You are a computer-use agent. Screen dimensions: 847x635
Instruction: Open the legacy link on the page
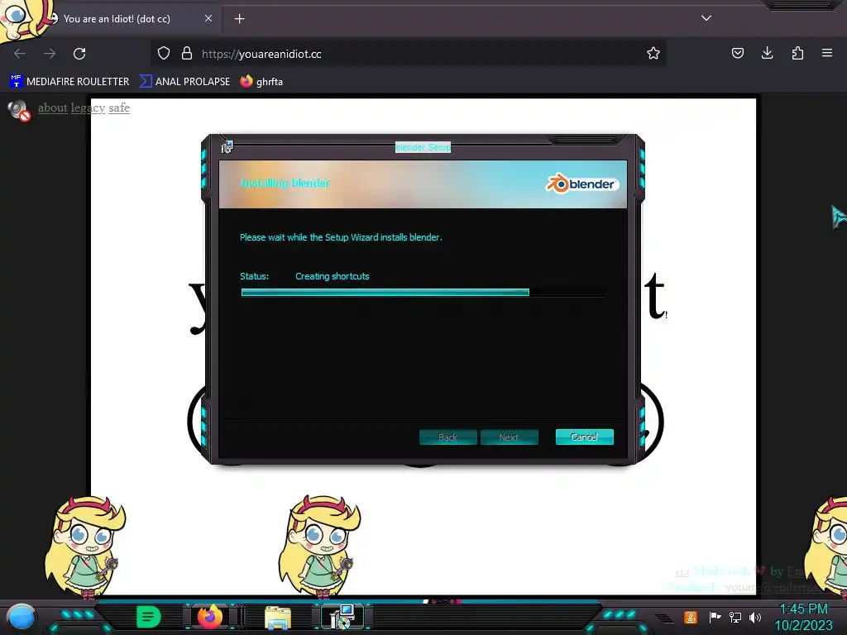pyautogui.click(x=88, y=107)
